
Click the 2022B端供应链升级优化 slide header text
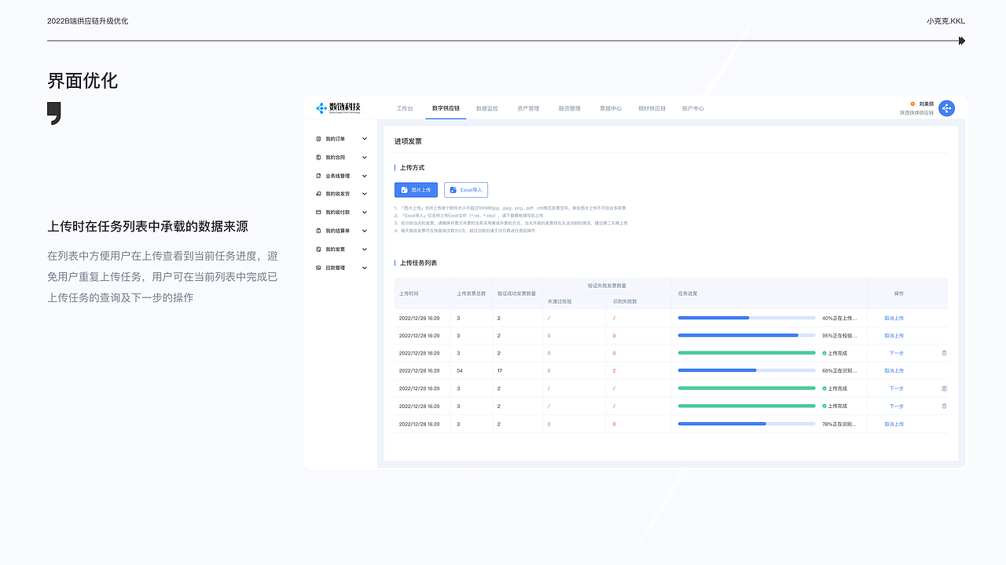point(87,21)
